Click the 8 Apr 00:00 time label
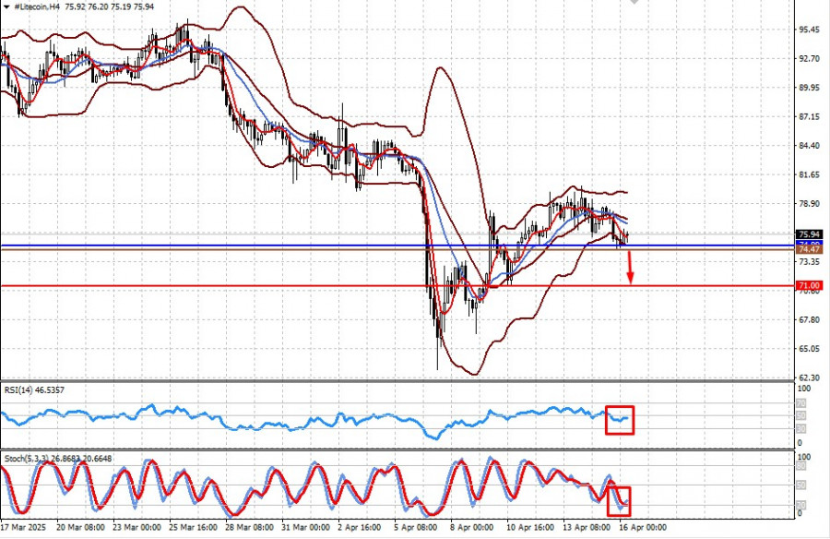The height and width of the screenshot is (539, 830). [472, 528]
